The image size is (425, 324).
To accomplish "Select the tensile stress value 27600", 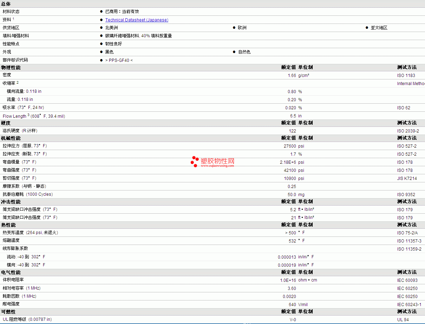I will click(x=290, y=146).
